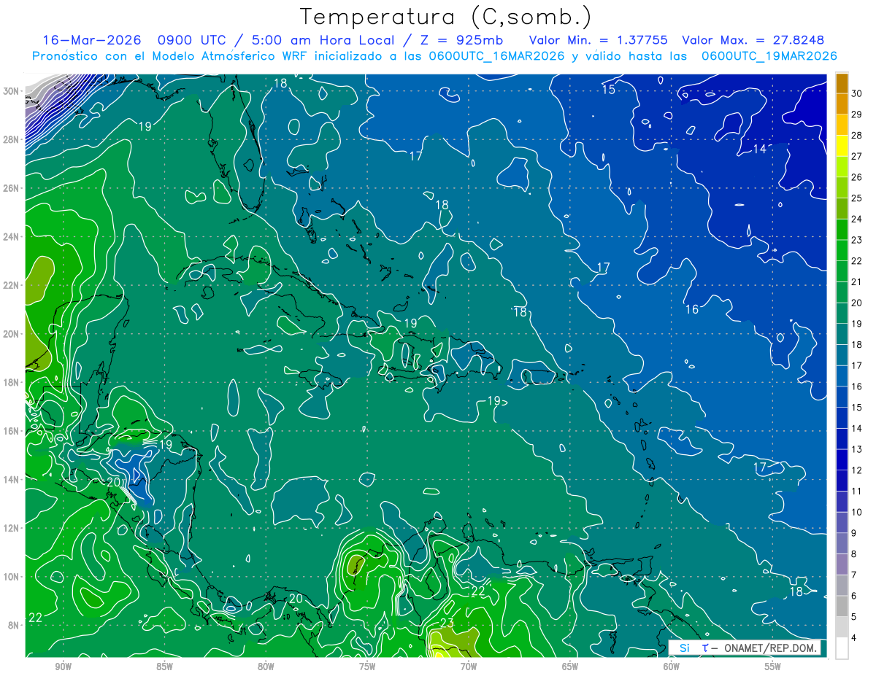Click the white color bar segment below 4

842,648
